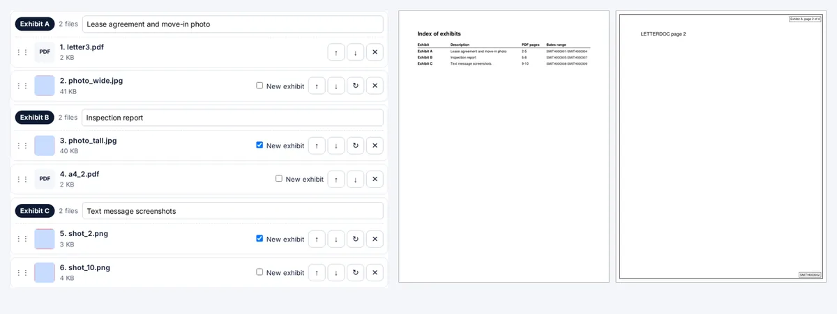
Task: Click the Exhibit C badge
Action: pos(35,210)
